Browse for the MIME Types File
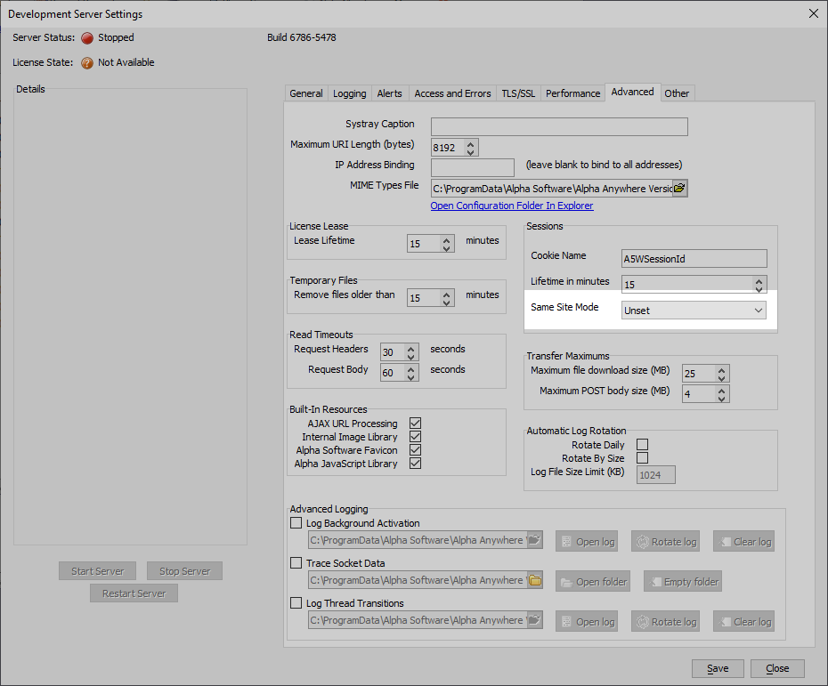 click(679, 189)
